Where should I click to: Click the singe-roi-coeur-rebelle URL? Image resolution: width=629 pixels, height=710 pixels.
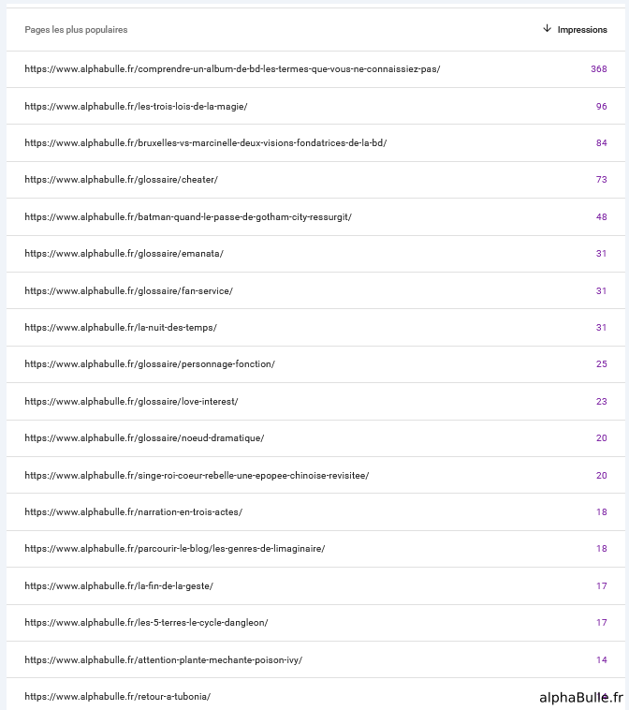(197, 476)
